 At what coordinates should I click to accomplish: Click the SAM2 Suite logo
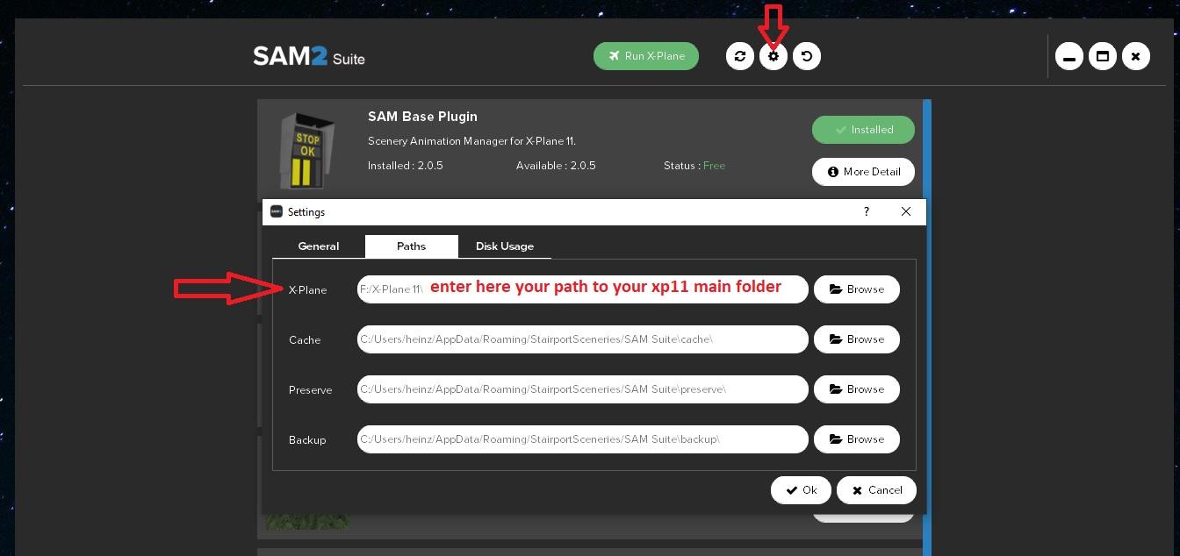click(x=309, y=57)
